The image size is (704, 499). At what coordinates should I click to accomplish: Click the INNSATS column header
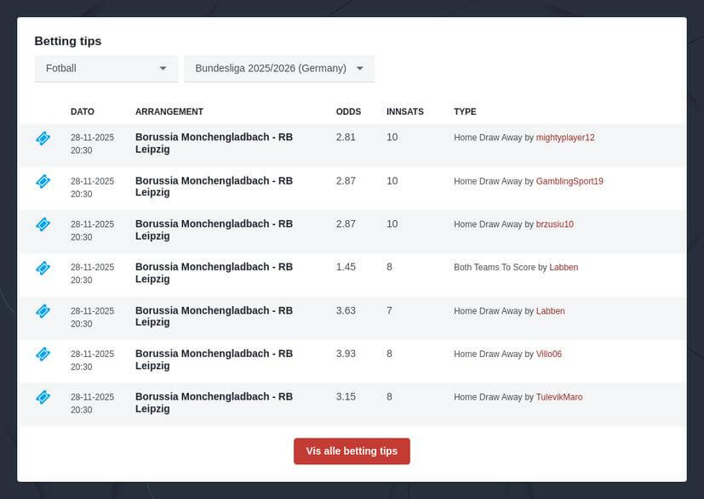click(x=405, y=111)
